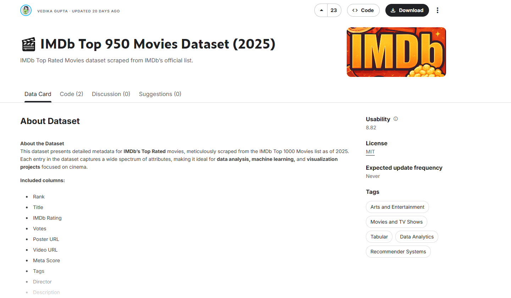Click the clapperboard emoji in title
The image size is (511, 298).
28,44
